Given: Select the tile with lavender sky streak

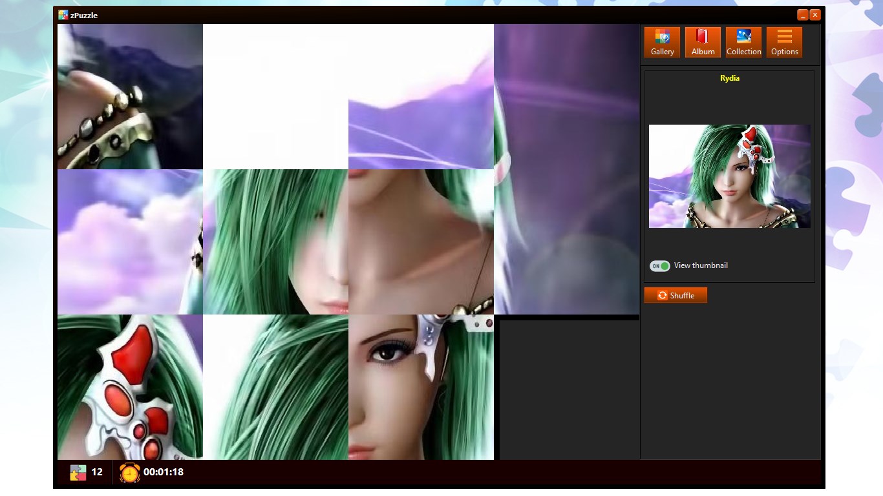Looking at the screenshot, I should click(x=421, y=97).
